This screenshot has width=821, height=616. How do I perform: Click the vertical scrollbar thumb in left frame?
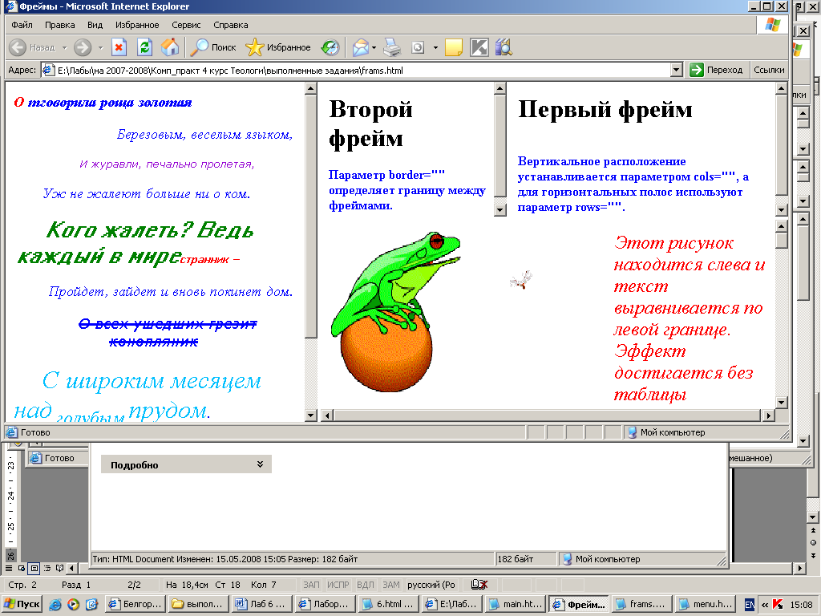click(x=310, y=217)
